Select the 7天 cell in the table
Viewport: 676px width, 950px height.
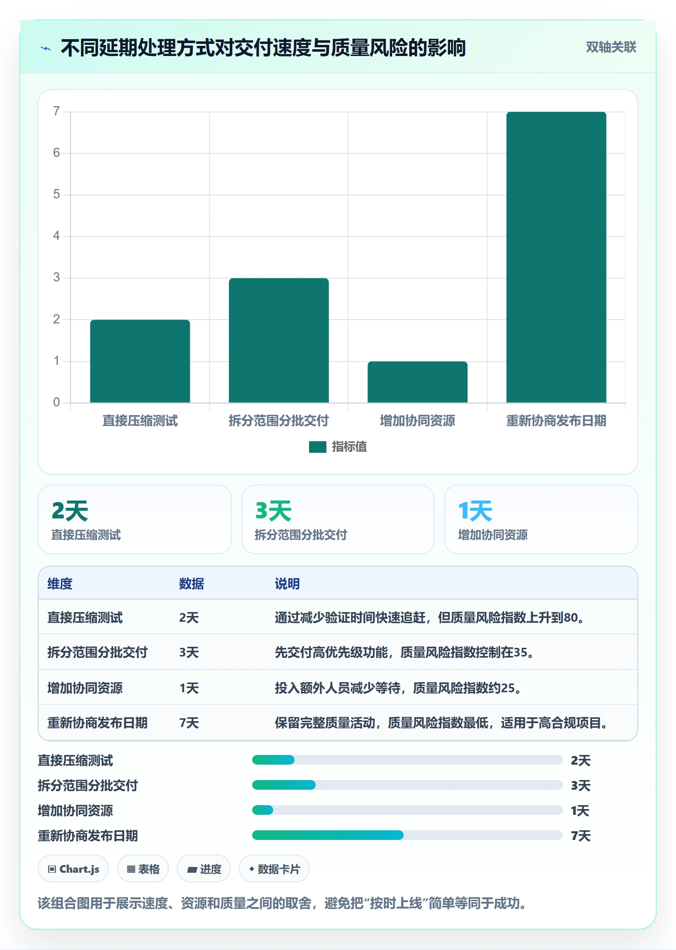point(189,723)
